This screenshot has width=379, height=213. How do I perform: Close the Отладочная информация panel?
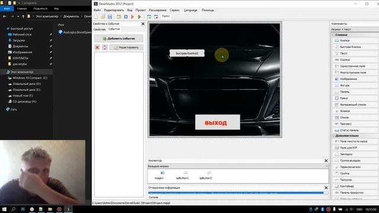pyautogui.click(x=326, y=188)
